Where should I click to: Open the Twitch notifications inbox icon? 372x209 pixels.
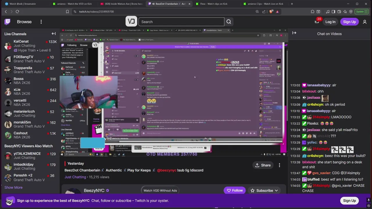click(x=317, y=22)
